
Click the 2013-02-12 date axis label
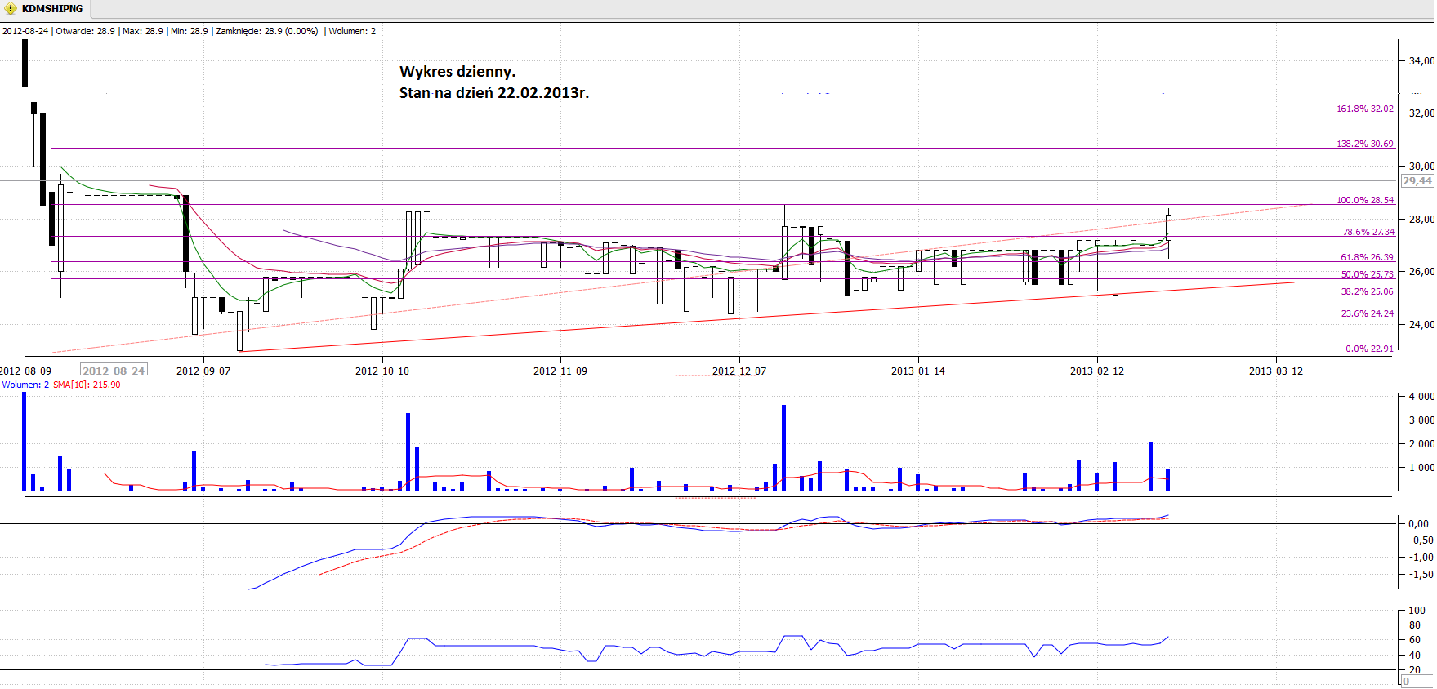tap(1097, 371)
